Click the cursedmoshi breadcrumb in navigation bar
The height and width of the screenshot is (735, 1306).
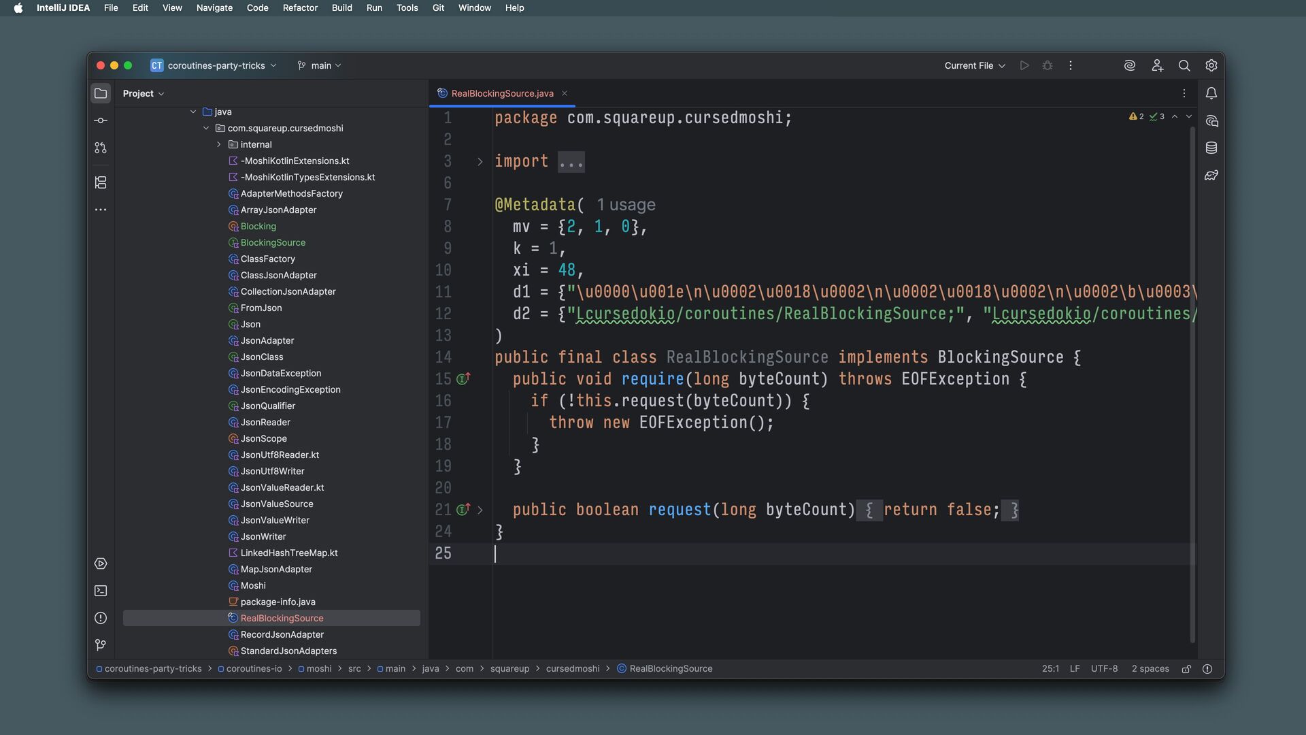click(573, 669)
